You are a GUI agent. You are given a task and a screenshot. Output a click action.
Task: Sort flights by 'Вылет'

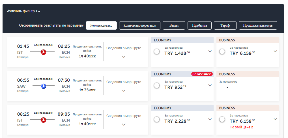(x=174, y=25)
